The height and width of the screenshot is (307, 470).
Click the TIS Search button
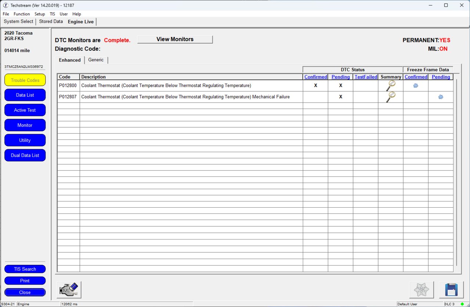[25, 269]
